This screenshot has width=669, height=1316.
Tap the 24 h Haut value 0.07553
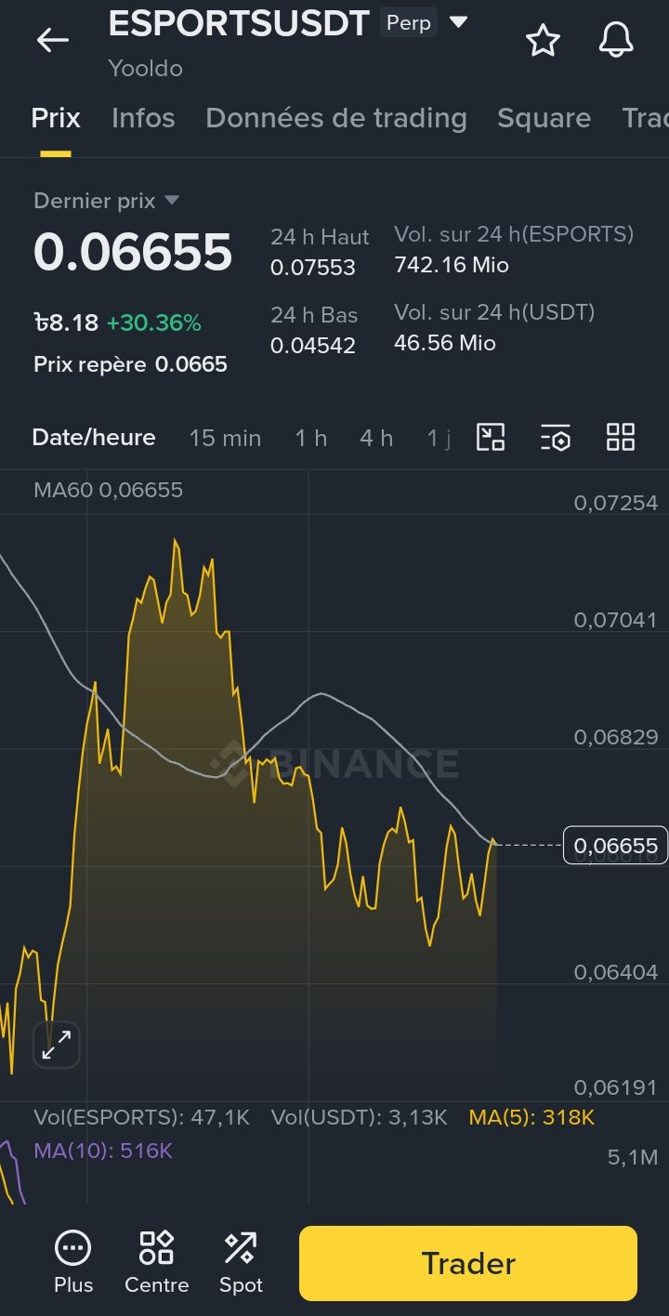coord(313,268)
